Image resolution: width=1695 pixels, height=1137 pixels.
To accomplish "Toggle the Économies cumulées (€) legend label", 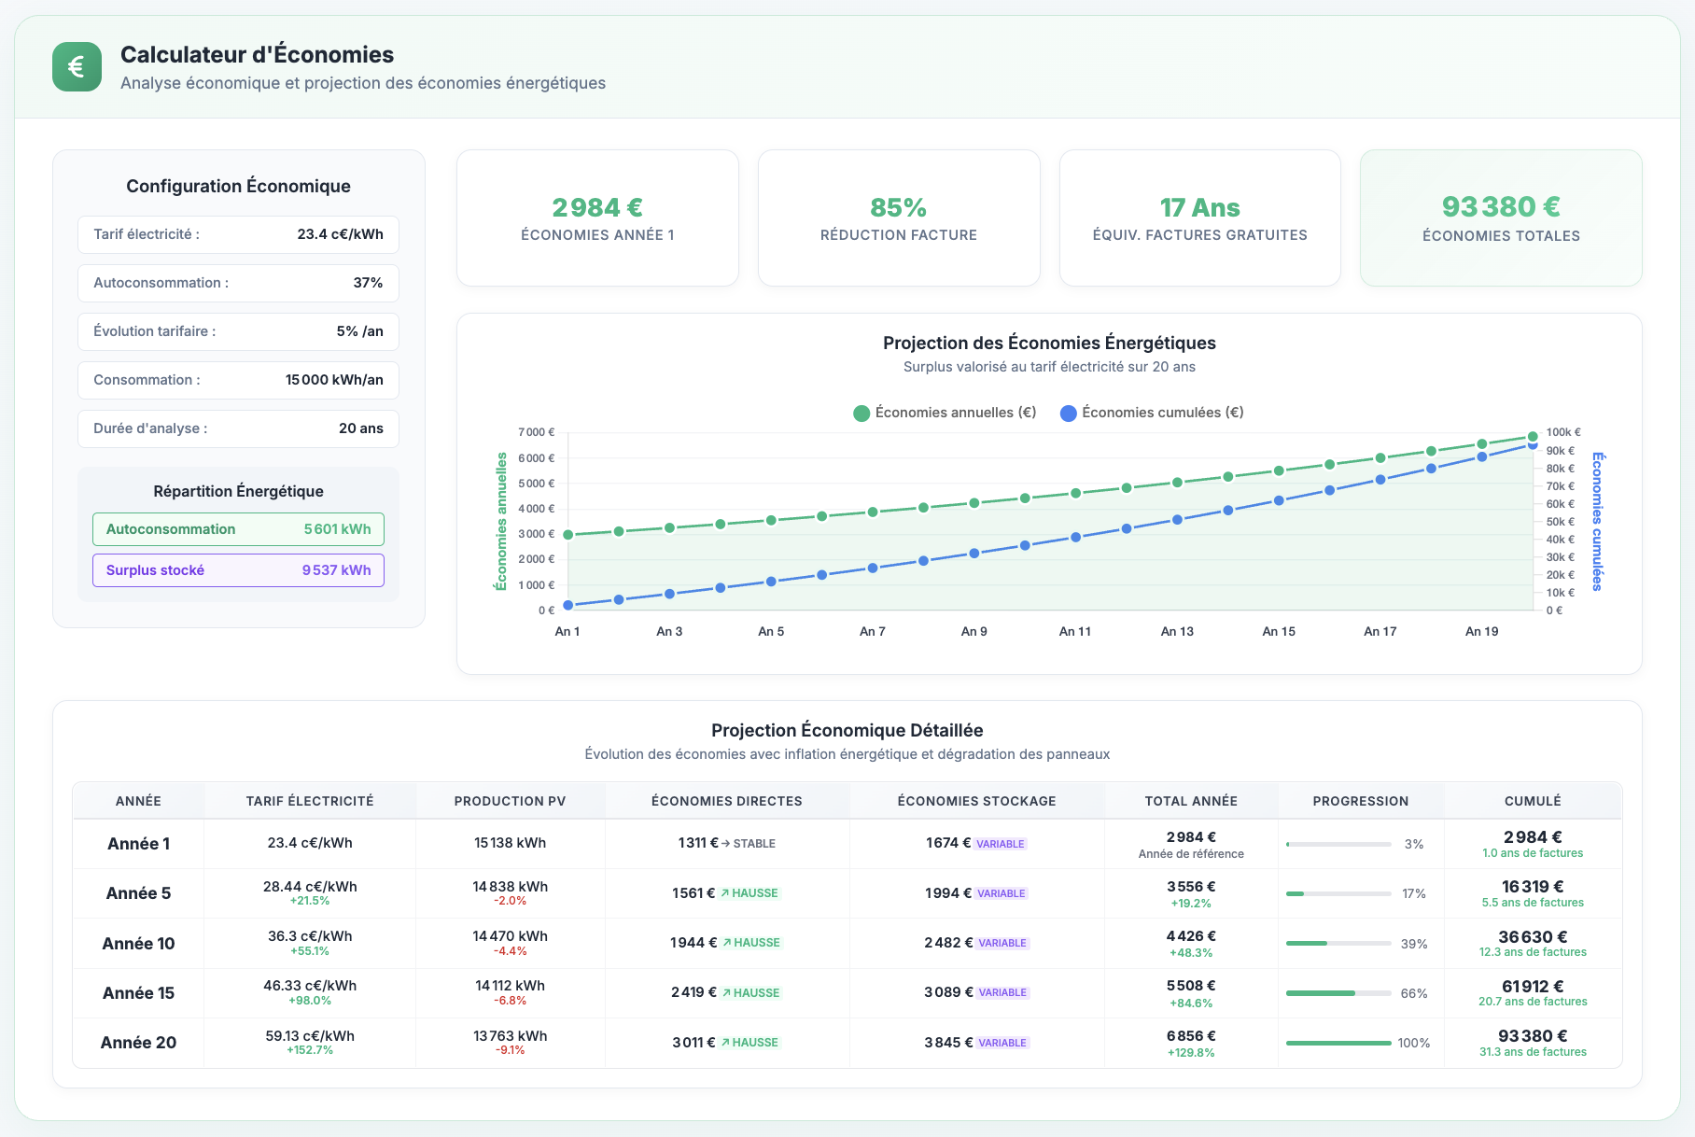I will 1162,413.
